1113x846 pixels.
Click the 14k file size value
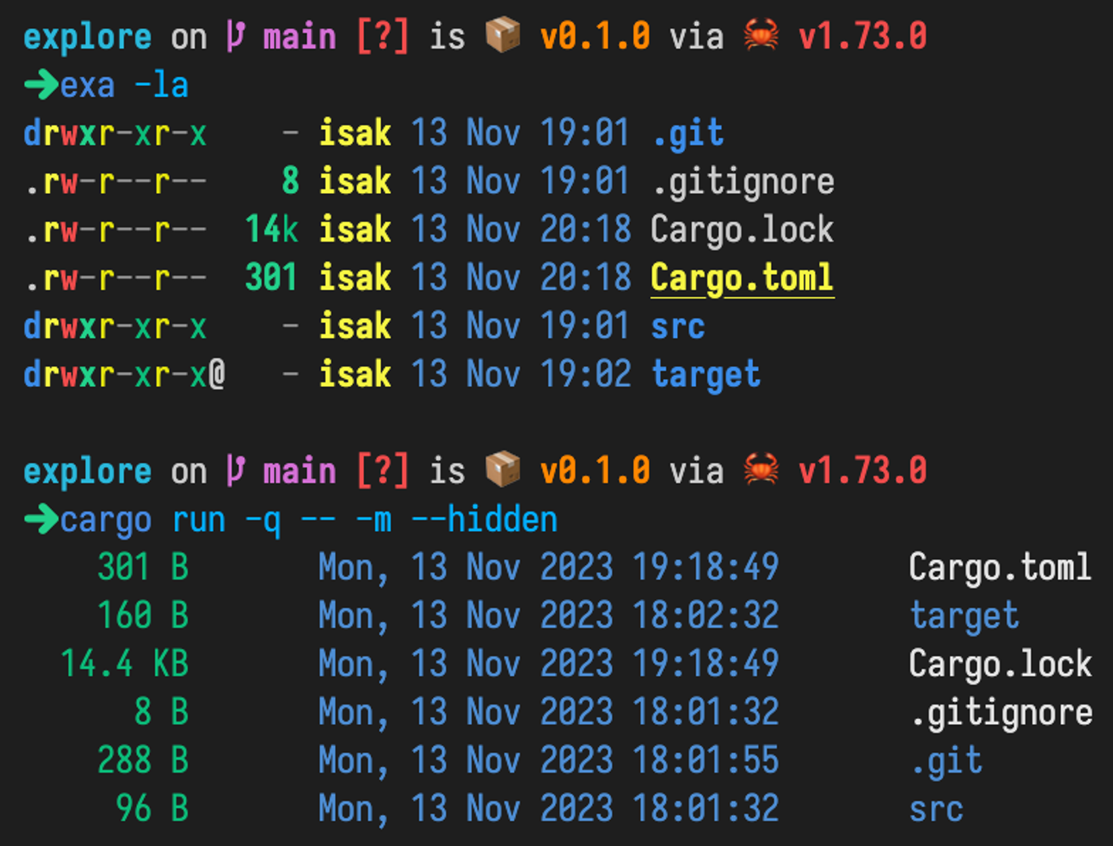click(x=271, y=229)
